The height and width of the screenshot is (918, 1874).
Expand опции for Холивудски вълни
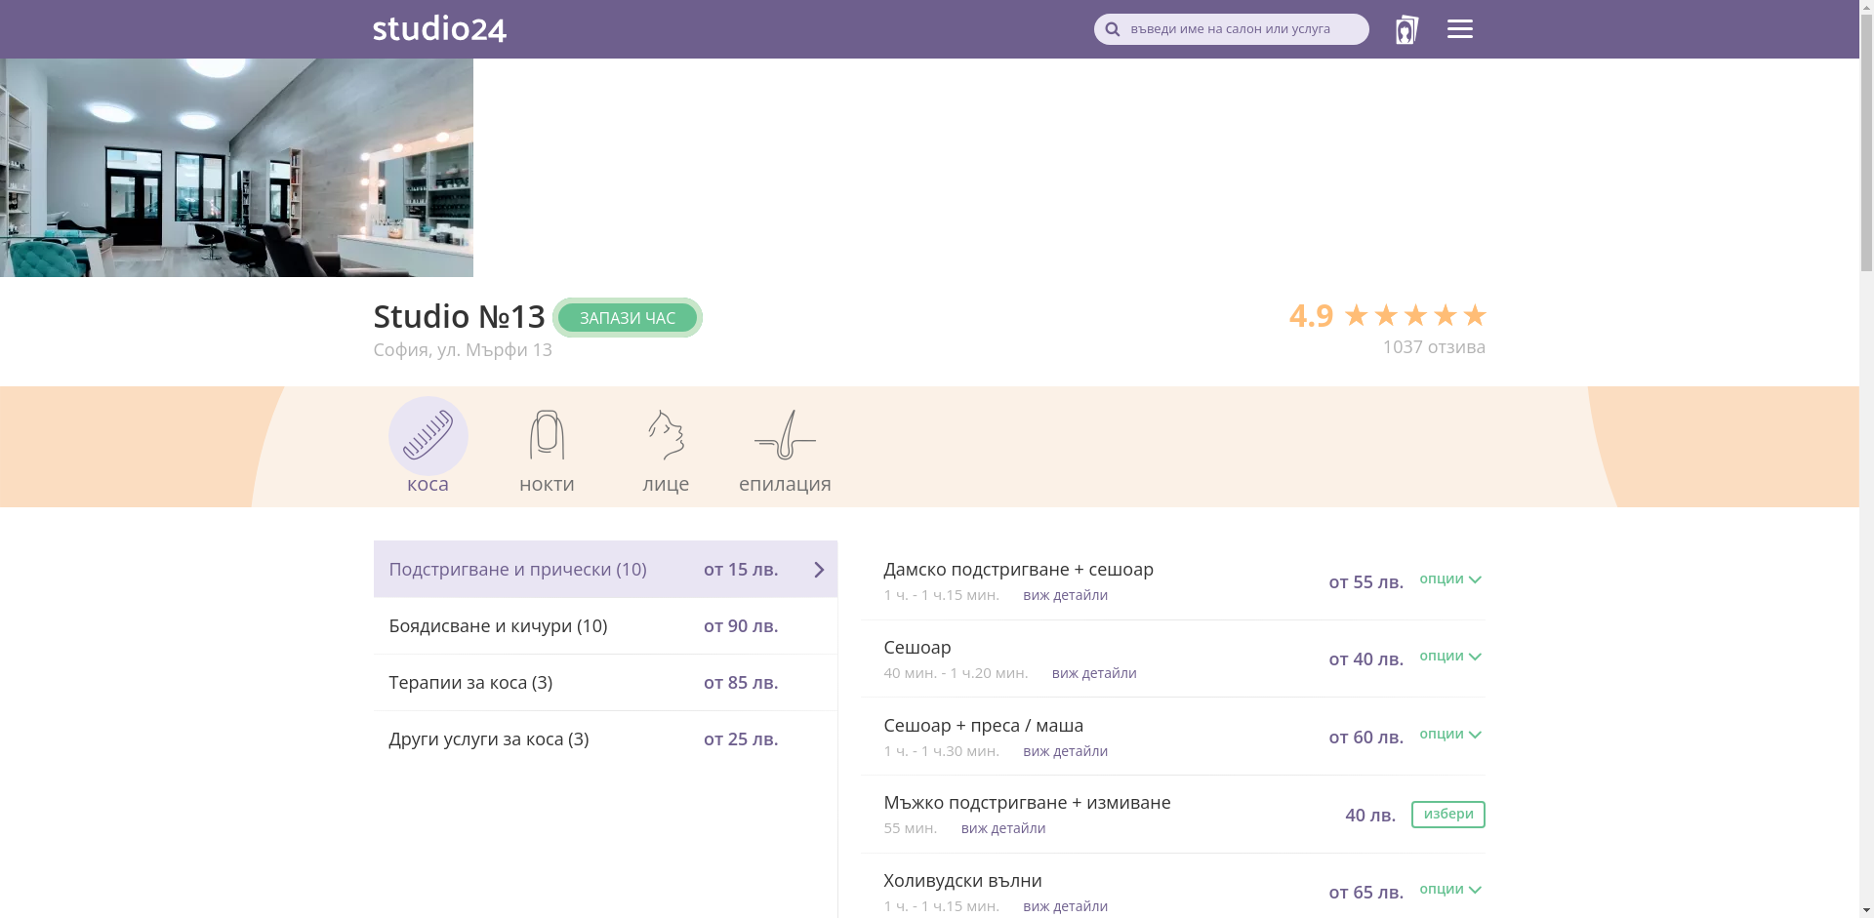[x=1450, y=889]
